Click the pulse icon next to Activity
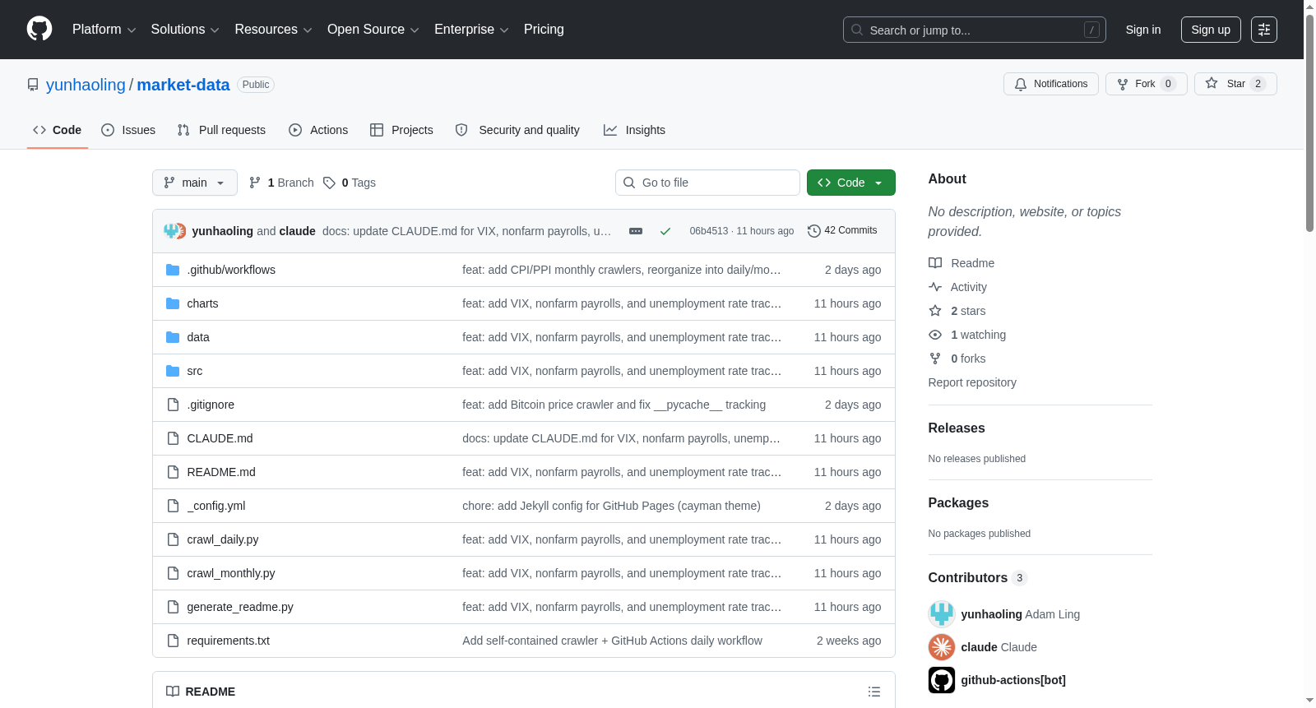This screenshot has height=708, width=1316. click(x=935, y=287)
